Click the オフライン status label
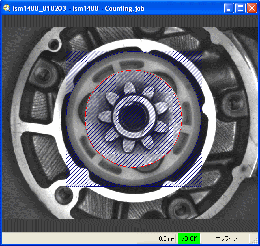 227,239
